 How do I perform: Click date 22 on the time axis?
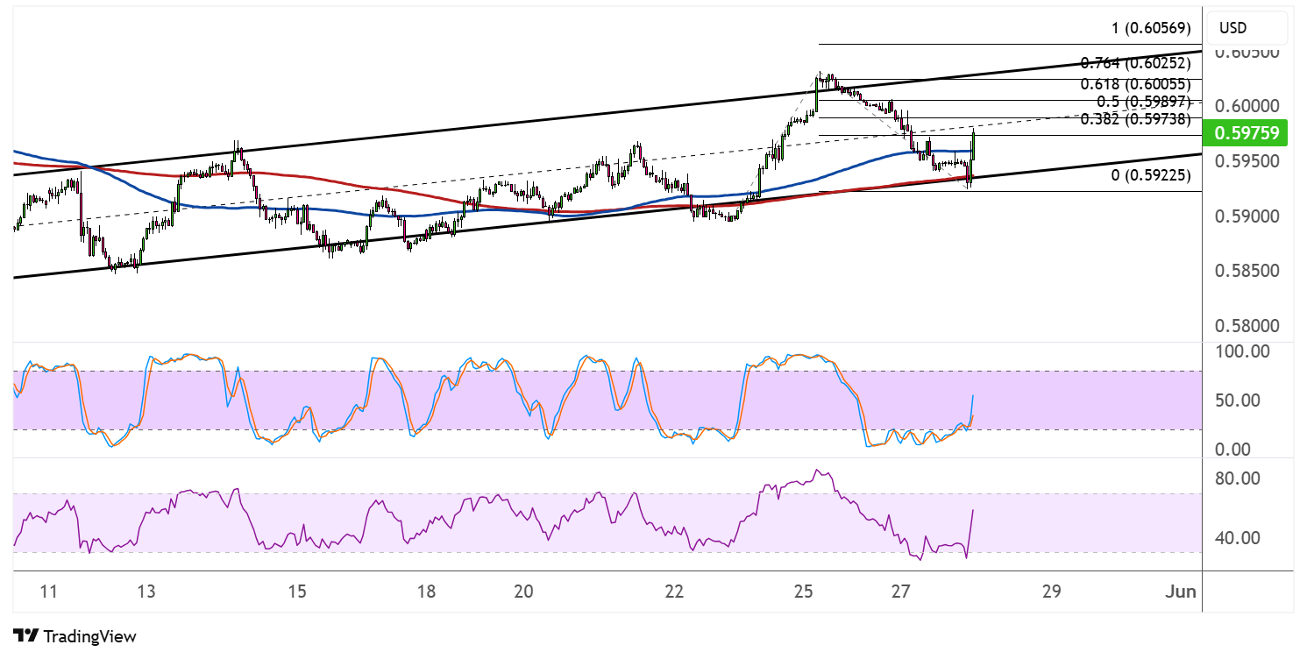[674, 592]
